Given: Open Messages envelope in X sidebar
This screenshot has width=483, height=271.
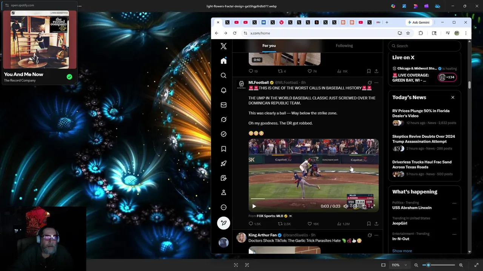Looking at the screenshot, I should point(223,105).
